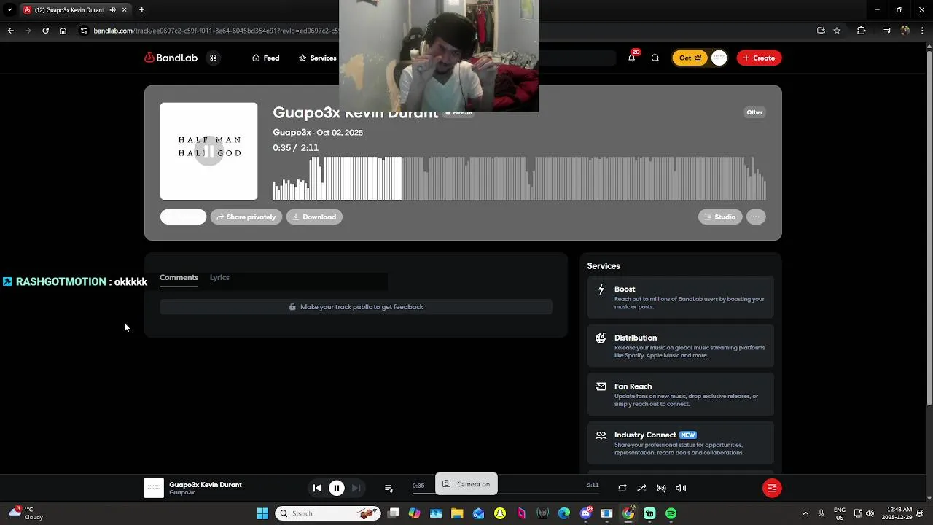The image size is (933, 525).
Task: Mute the player volume icon
Action: point(681,488)
